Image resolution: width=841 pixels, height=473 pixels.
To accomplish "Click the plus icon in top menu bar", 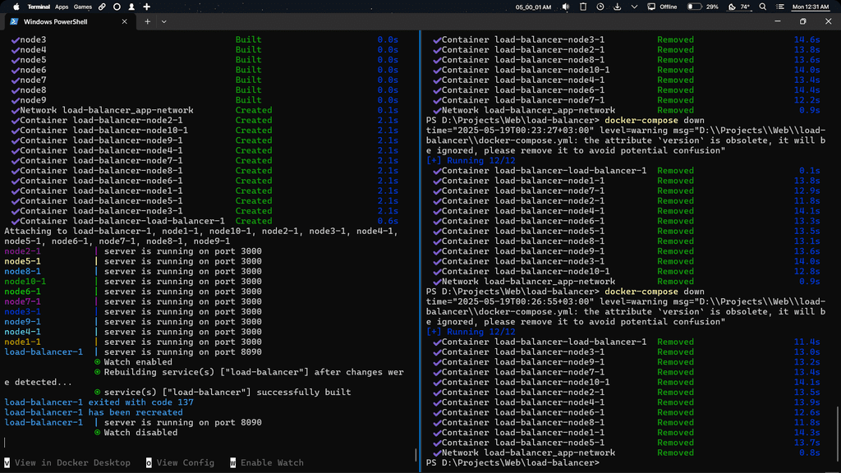I will (x=146, y=7).
